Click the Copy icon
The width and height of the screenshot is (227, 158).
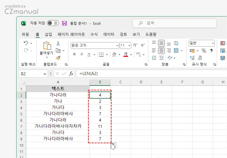[58, 51]
